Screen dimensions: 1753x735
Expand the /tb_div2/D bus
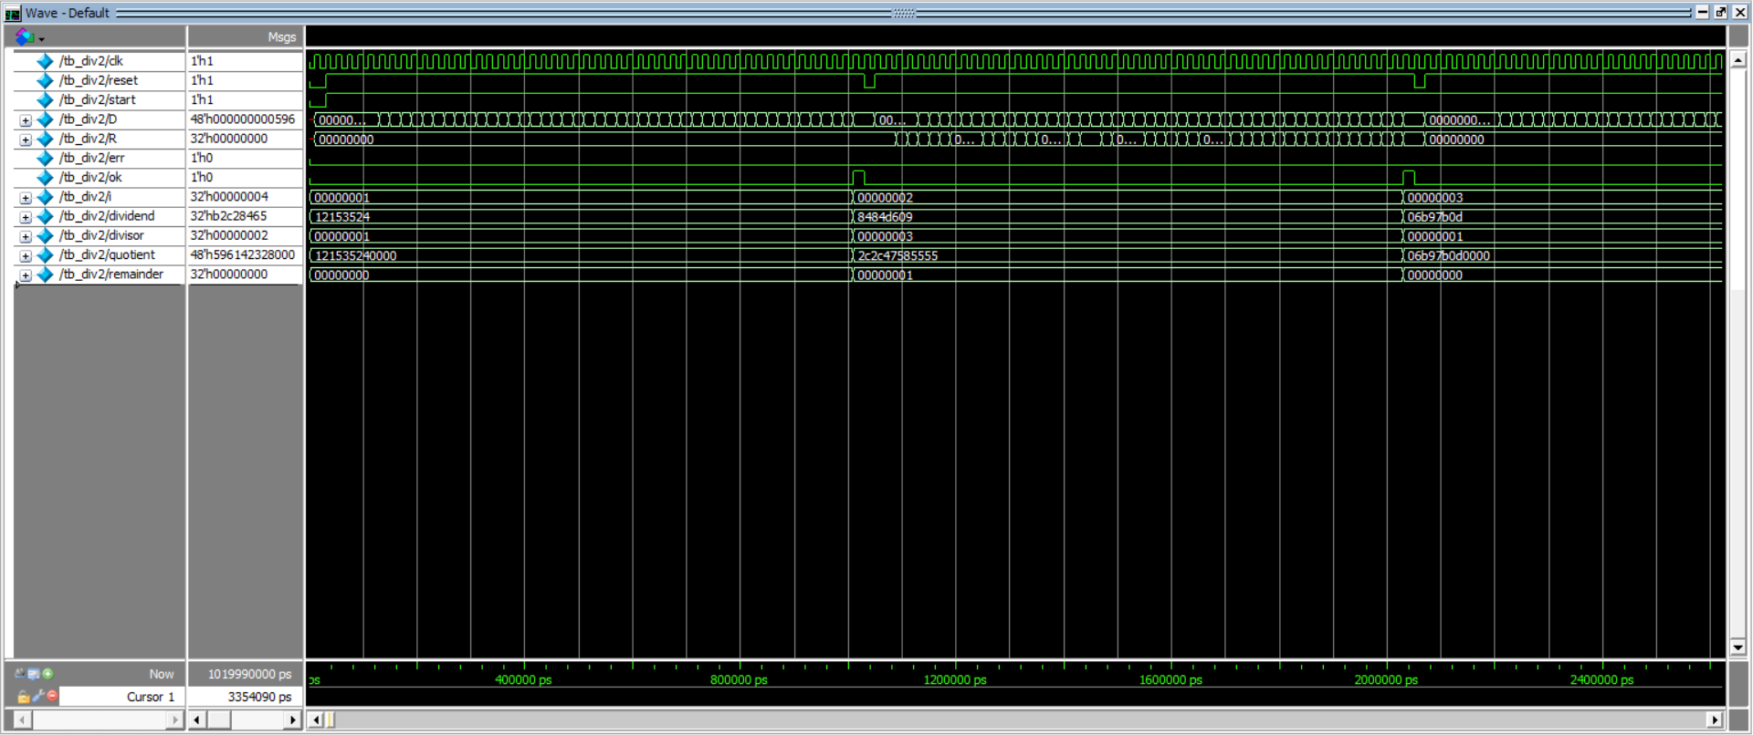pyautogui.click(x=26, y=120)
